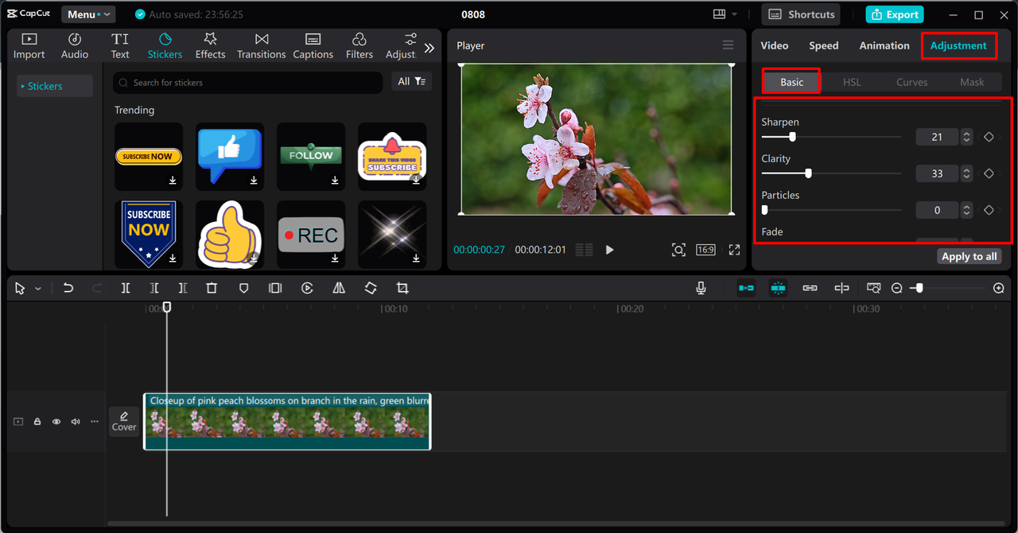Open the Text tab
Screen dimensions: 1018x533
[x=120, y=46]
